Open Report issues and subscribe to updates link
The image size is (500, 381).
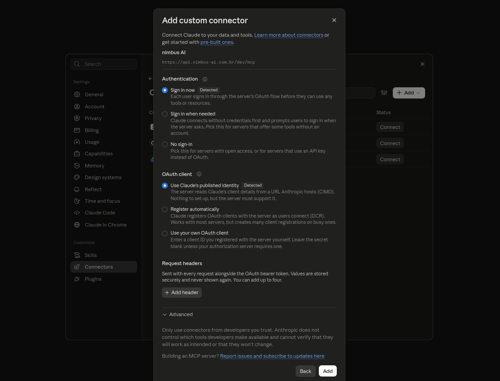point(272,356)
